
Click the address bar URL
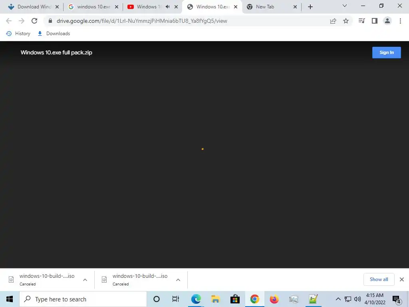[142, 21]
